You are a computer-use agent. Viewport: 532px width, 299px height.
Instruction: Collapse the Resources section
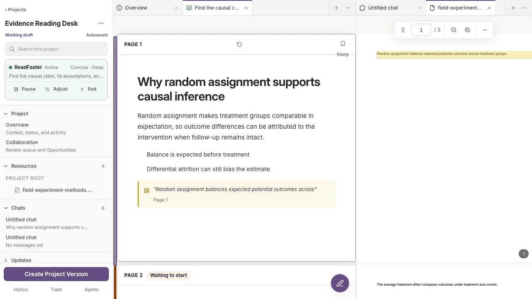pos(6,166)
